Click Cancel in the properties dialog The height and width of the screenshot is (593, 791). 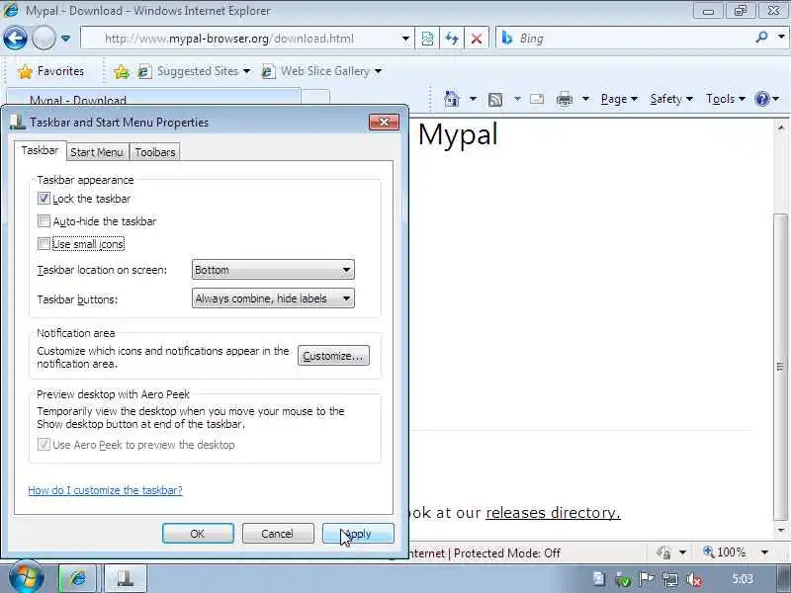278,534
